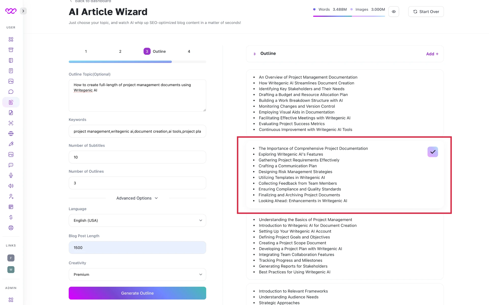Open the Language dropdown showing English (USA)
Screen dimensions: 489x305
(137, 220)
